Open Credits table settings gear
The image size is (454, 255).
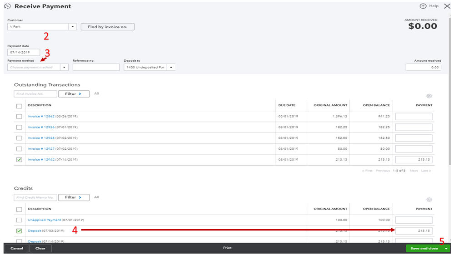[x=429, y=200]
